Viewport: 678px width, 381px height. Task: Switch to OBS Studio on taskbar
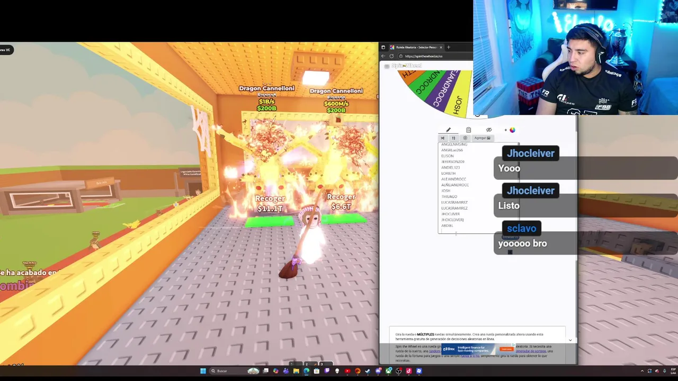point(398,371)
